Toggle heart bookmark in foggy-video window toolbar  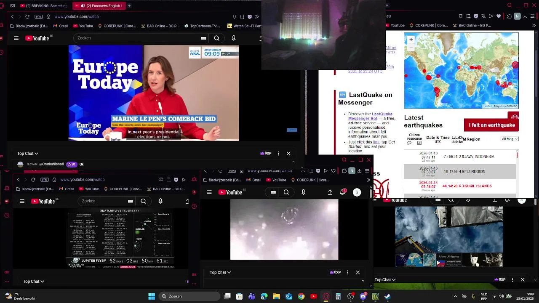333,171
